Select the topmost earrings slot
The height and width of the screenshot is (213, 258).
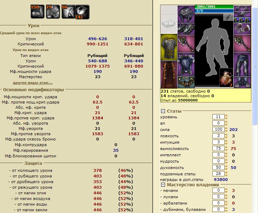click(242, 8)
